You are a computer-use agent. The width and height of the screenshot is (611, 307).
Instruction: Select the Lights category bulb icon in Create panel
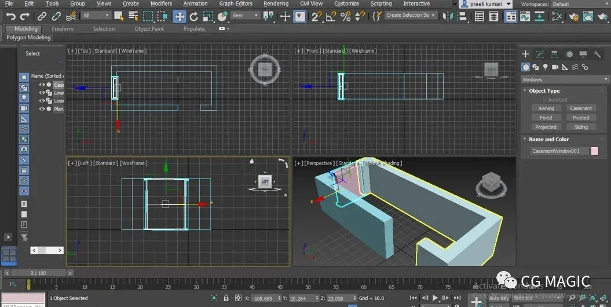tap(546, 67)
